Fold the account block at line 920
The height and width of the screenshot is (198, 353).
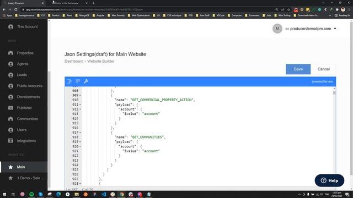click(80, 147)
